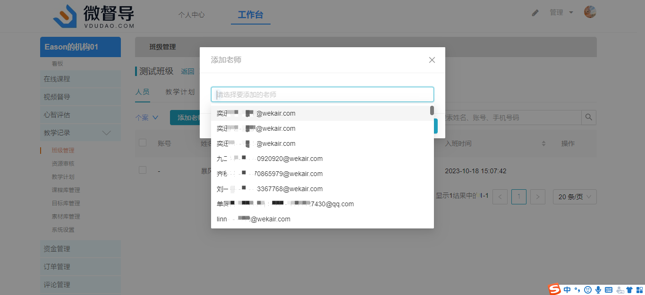Select sidebar 教学计划 submenu item
Viewport: 645px width, 295px height.
[x=63, y=177]
